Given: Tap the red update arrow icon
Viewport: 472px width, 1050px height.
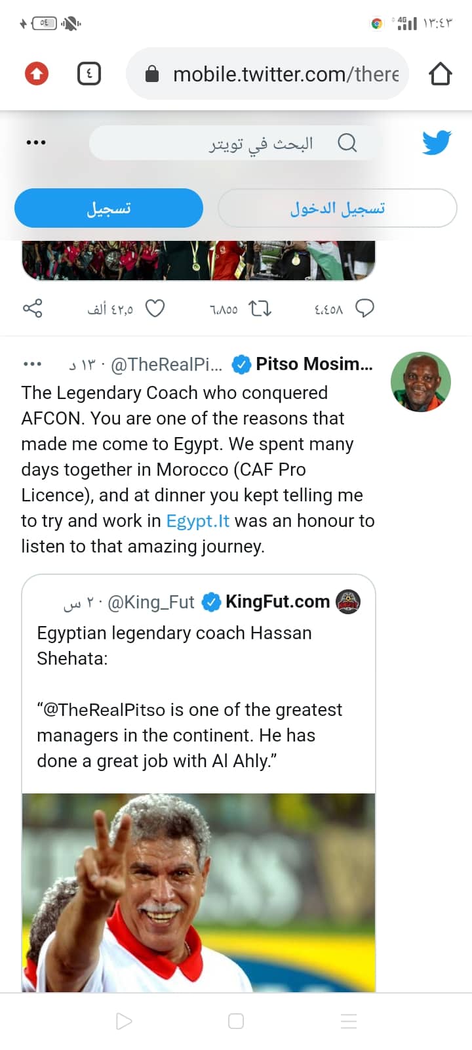Looking at the screenshot, I should 37,73.
